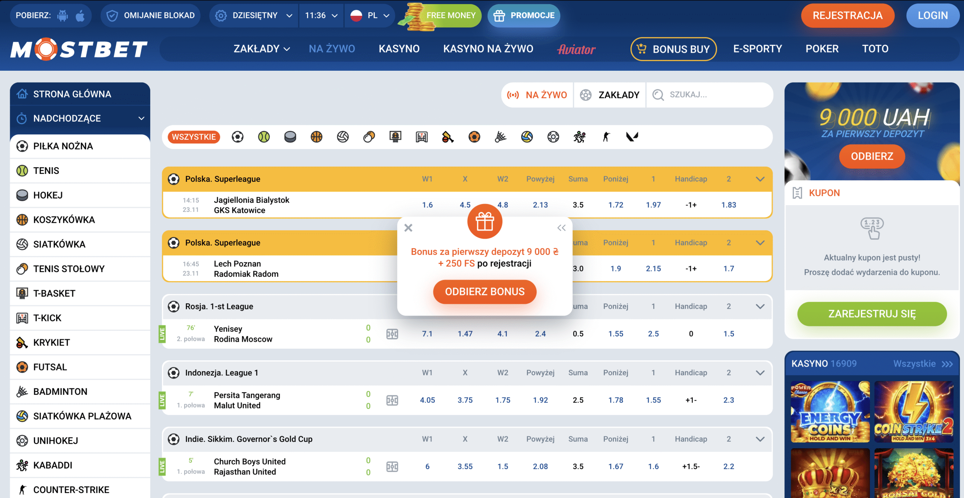The image size is (964, 498).
Task: Filter sports by T-Basket icon
Action: (x=395, y=137)
